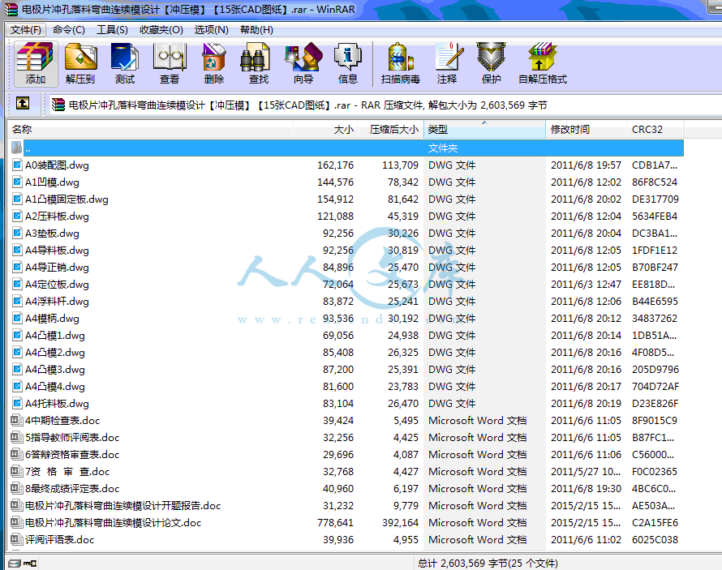Select the A0装配图.dwg file icon

[x=17, y=165]
